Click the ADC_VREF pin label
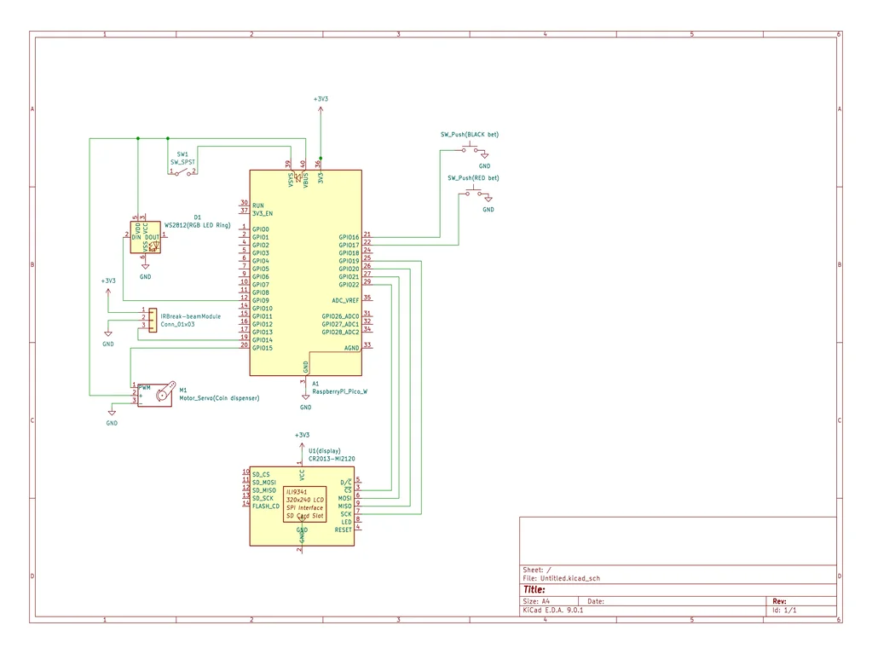The width and height of the screenshot is (872, 654). (x=345, y=300)
